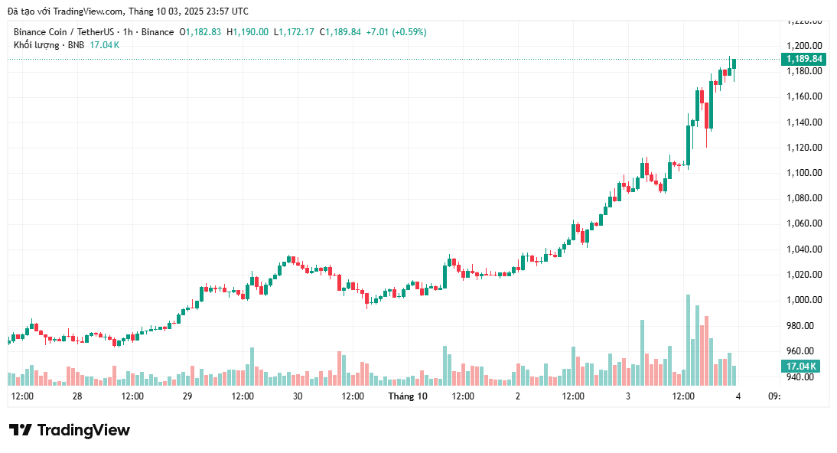
Task: Click the low value L1,172.17
Action: point(294,32)
